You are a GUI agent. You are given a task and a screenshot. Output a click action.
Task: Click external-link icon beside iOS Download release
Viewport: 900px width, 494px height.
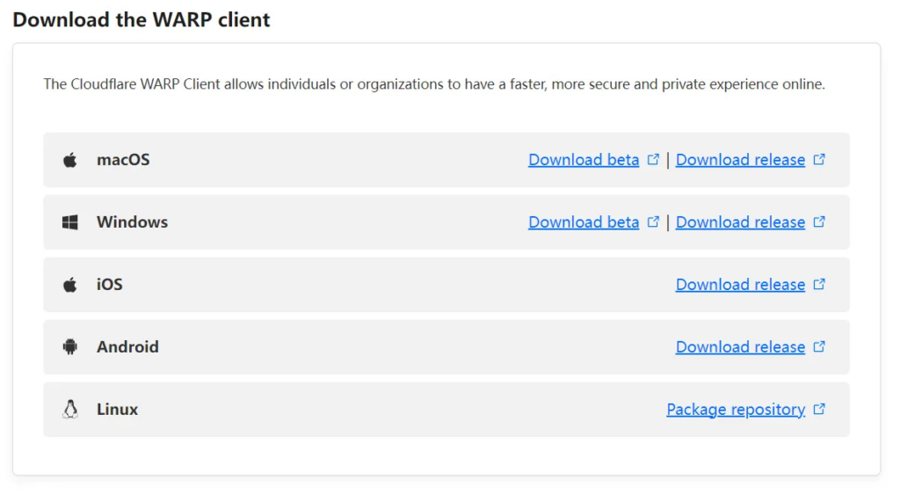pyautogui.click(x=819, y=285)
